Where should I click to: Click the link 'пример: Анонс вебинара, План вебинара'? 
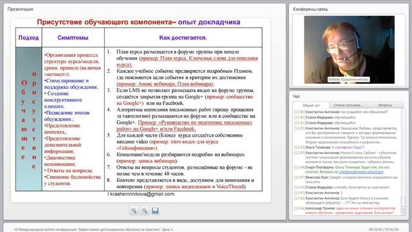pos(165,84)
